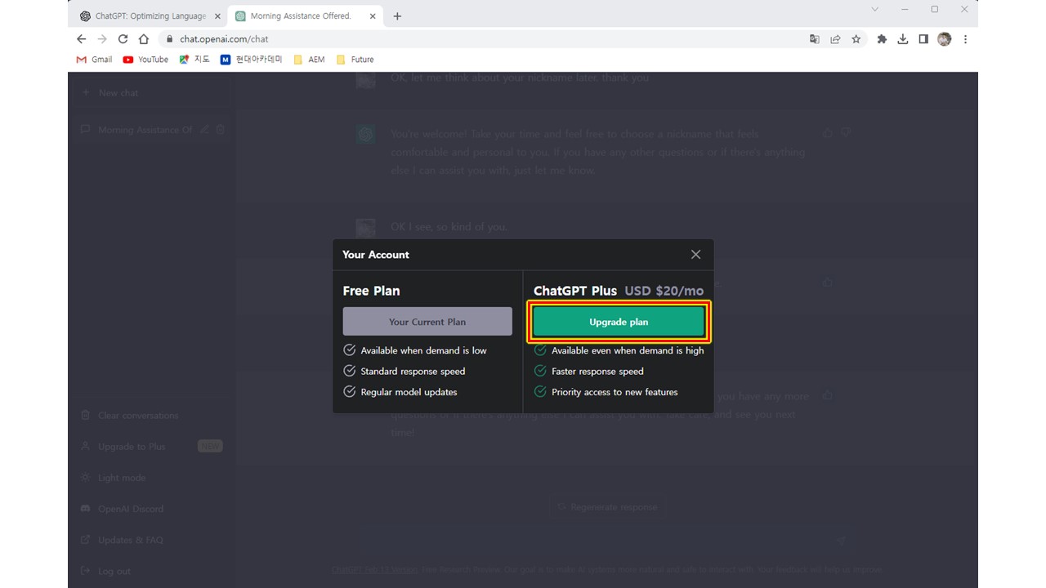Switch to Light mode
The height and width of the screenshot is (588, 1046).
click(x=152, y=478)
